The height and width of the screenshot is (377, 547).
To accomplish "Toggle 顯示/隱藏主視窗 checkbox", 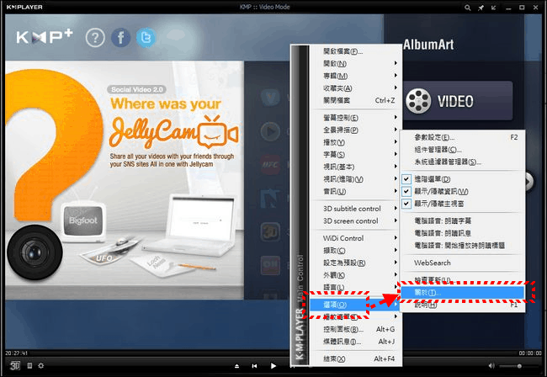I will [406, 204].
